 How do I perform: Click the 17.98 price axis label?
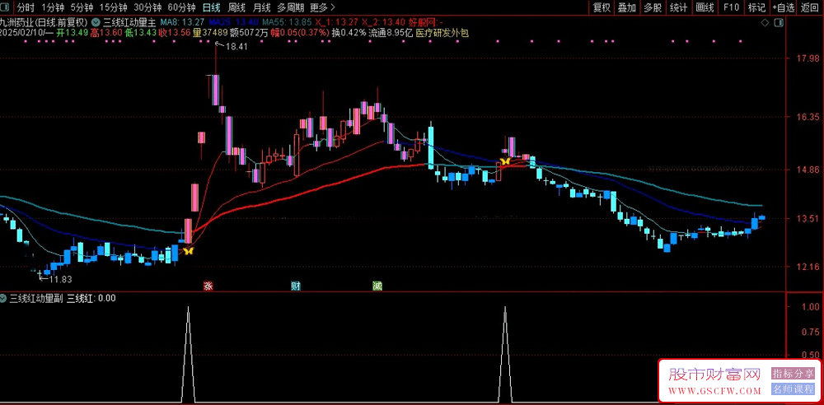[807, 58]
